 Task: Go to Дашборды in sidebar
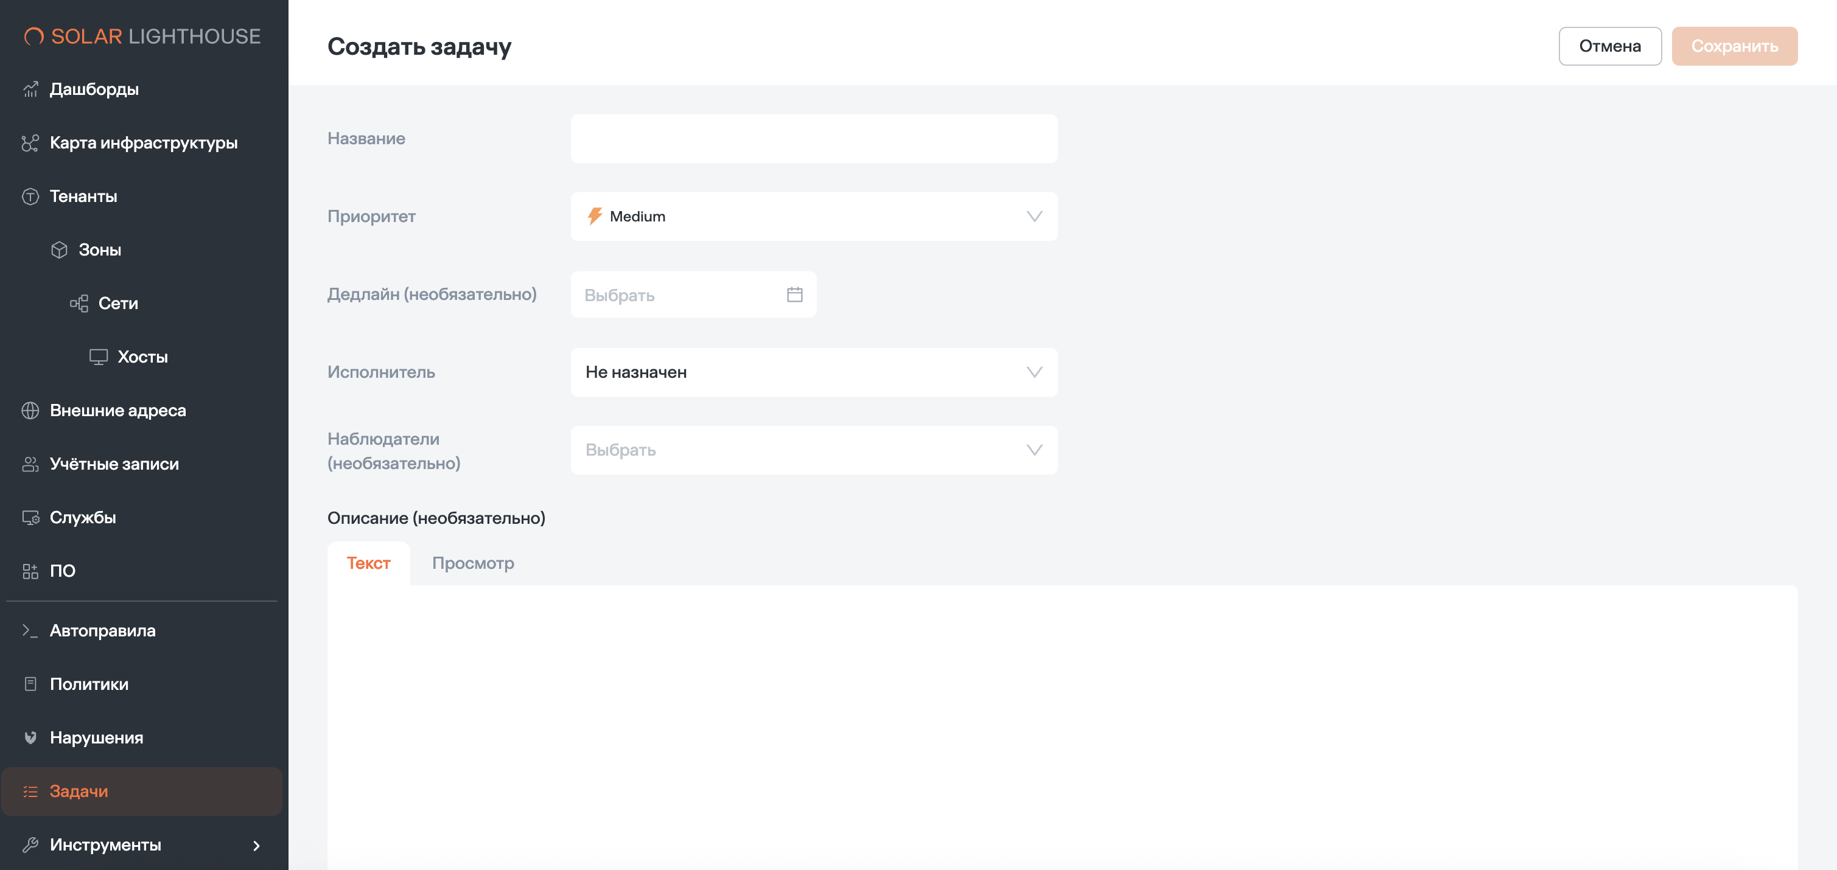click(142, 89)
